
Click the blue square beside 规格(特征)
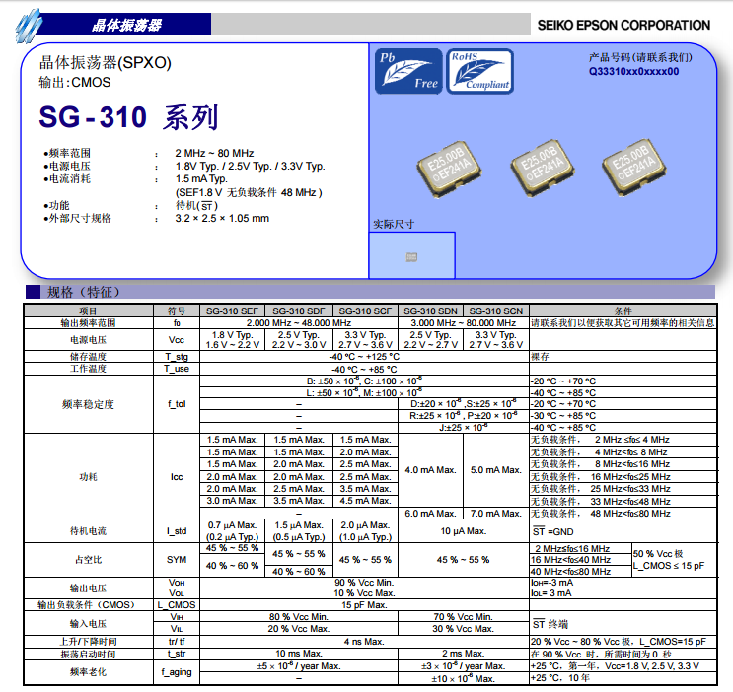33,292
